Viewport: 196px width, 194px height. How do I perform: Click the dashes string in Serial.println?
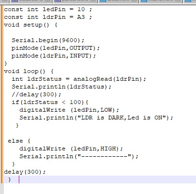(104, 156)
